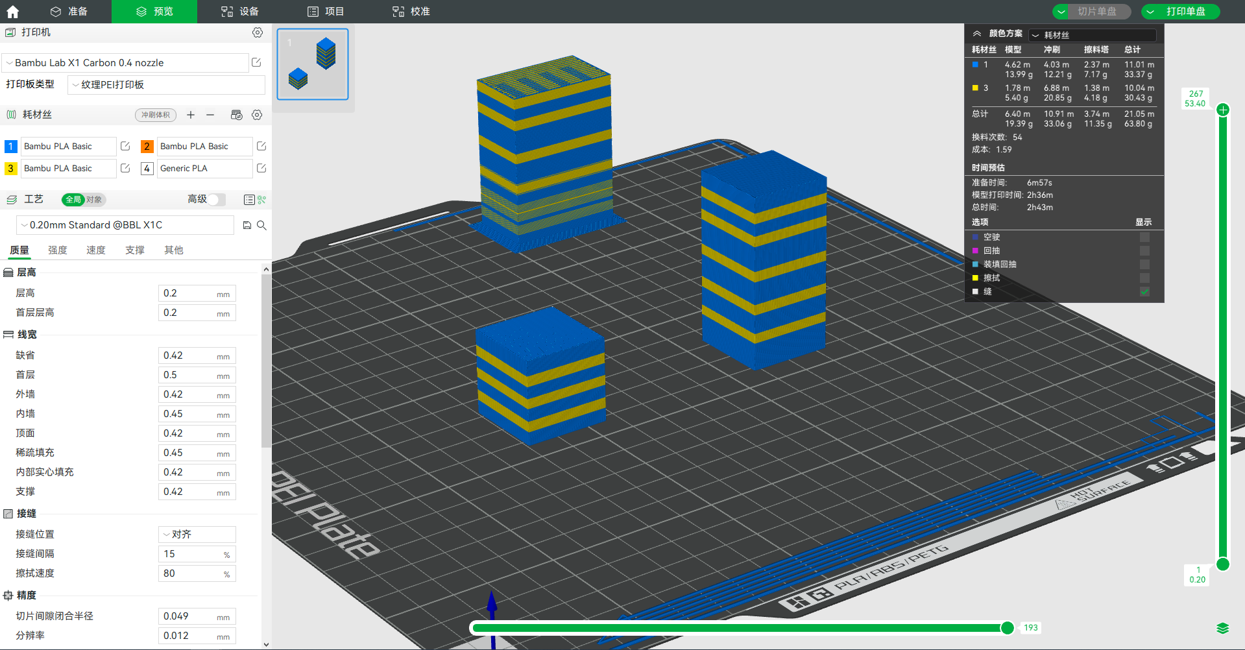Edit filament 2 Bambu PLA Basic preset

[x=261, y=146]
